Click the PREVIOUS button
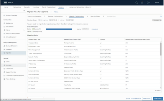This screenshot has height=101, width=164. pyautogui.click(x=147, y=99)
